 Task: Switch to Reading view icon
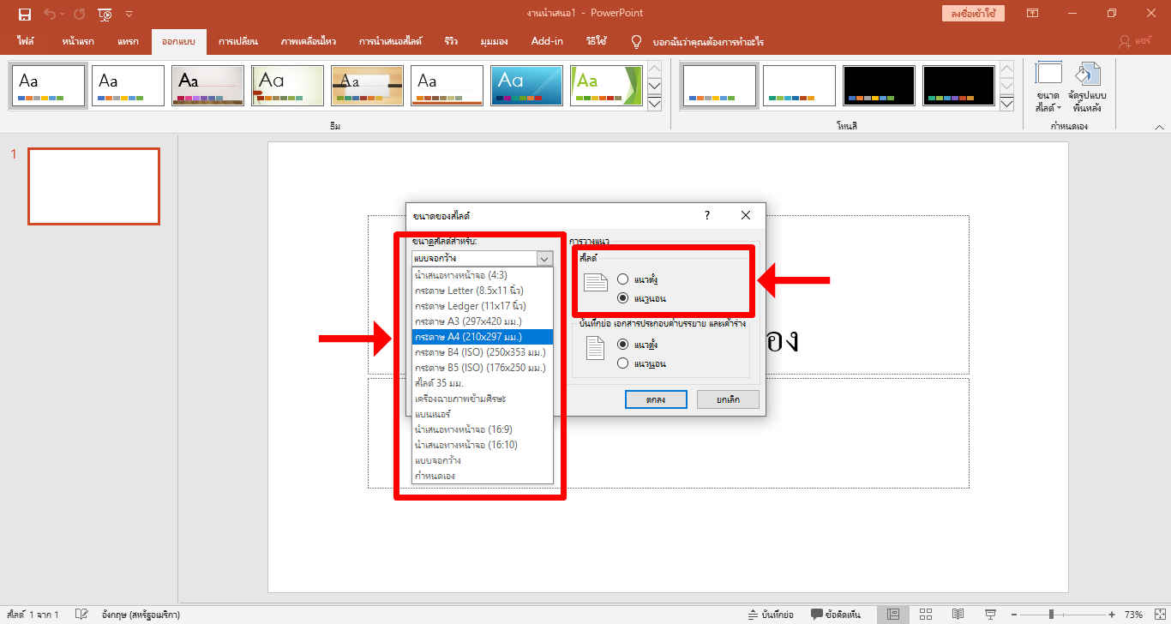[x=958, y=615]
